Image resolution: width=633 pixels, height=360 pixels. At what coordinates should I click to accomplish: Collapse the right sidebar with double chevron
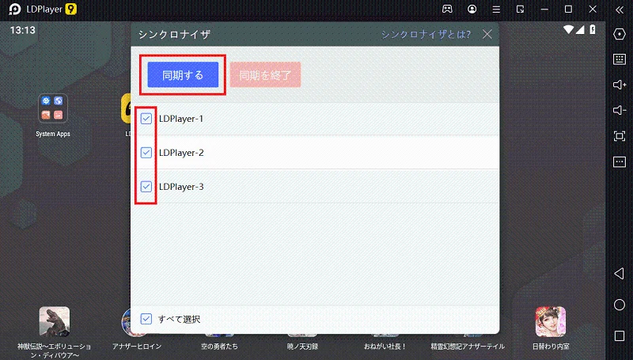pos(620,9)
